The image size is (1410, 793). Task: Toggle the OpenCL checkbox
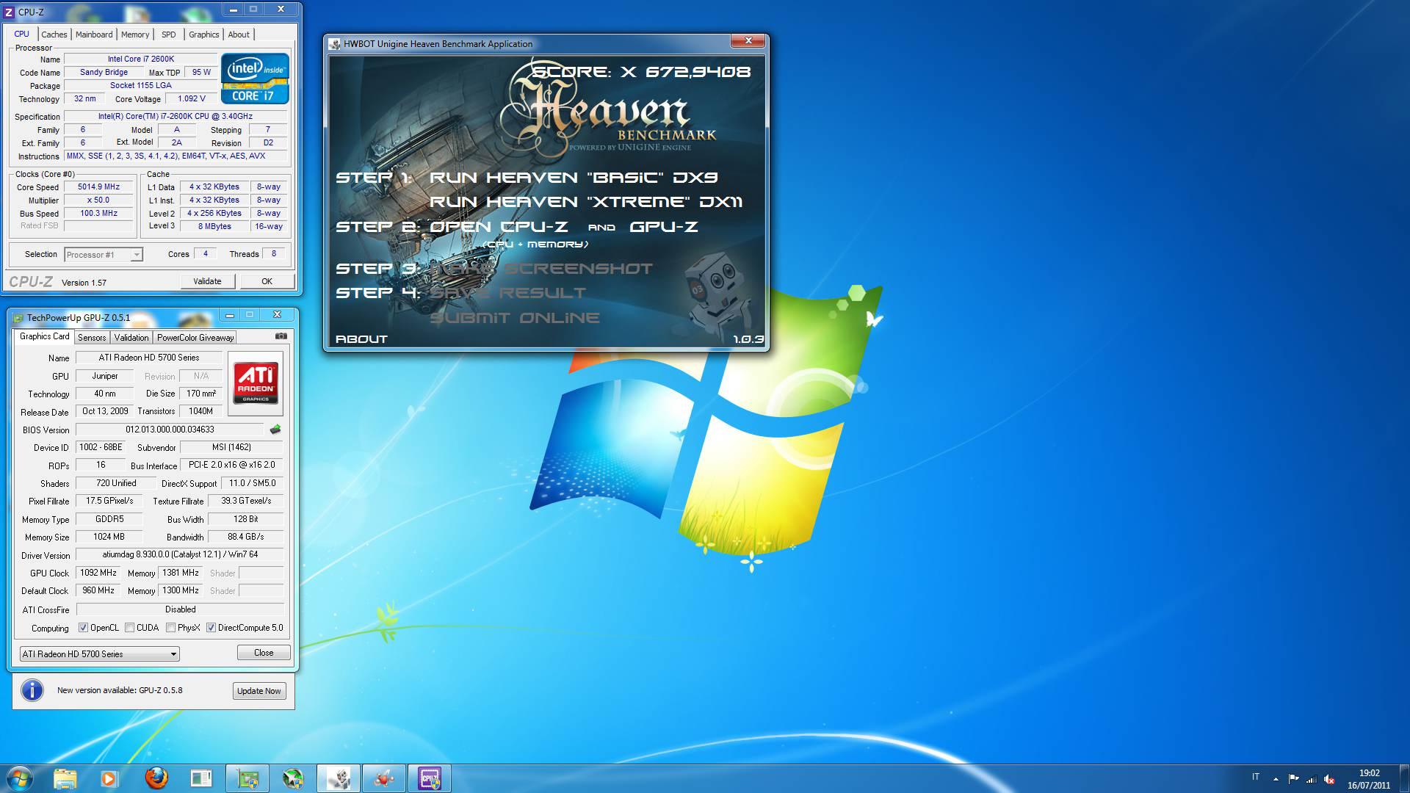84,628
